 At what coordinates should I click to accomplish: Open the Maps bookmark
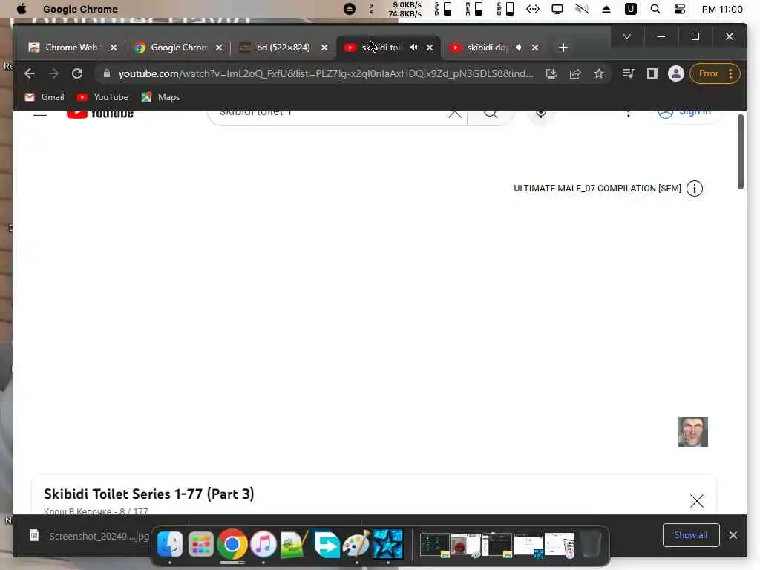(160, 97)
